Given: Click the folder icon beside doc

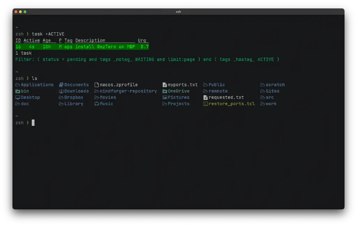Looking at the screenshot, I should [x=17, y=104].
